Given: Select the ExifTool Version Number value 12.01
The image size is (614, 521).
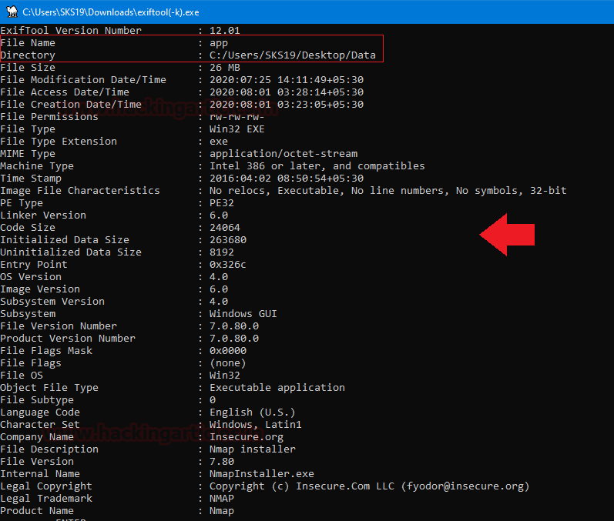Looking at the screenshot, I should coord(225,31).
